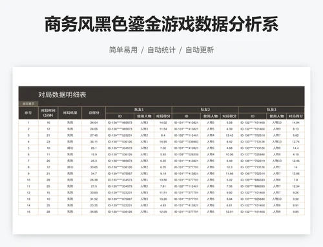Click the 自动统计 subtitle text
The height and width of the screenshot is (247, 323).
(x=161, y=50)
